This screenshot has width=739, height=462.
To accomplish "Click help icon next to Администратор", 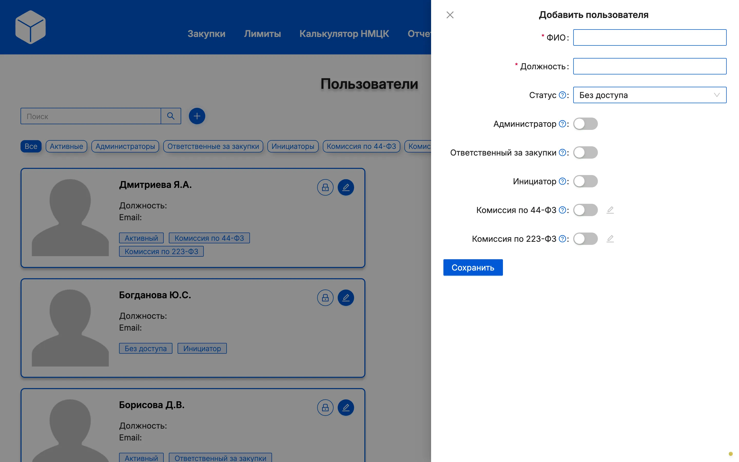I will tap(562, 124).
